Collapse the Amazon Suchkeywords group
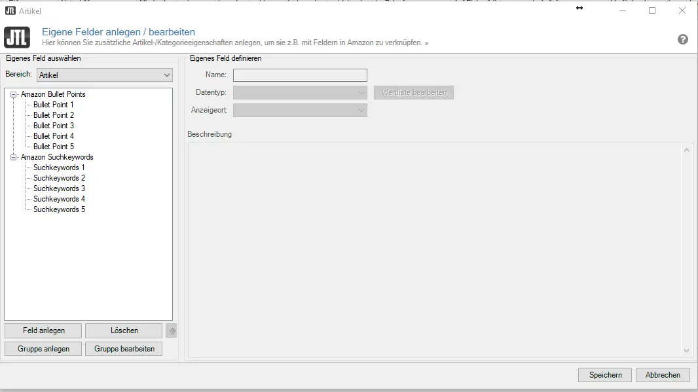Image resolution: width=698 pixels, height=392 pixels. click(x=13, y=157)
